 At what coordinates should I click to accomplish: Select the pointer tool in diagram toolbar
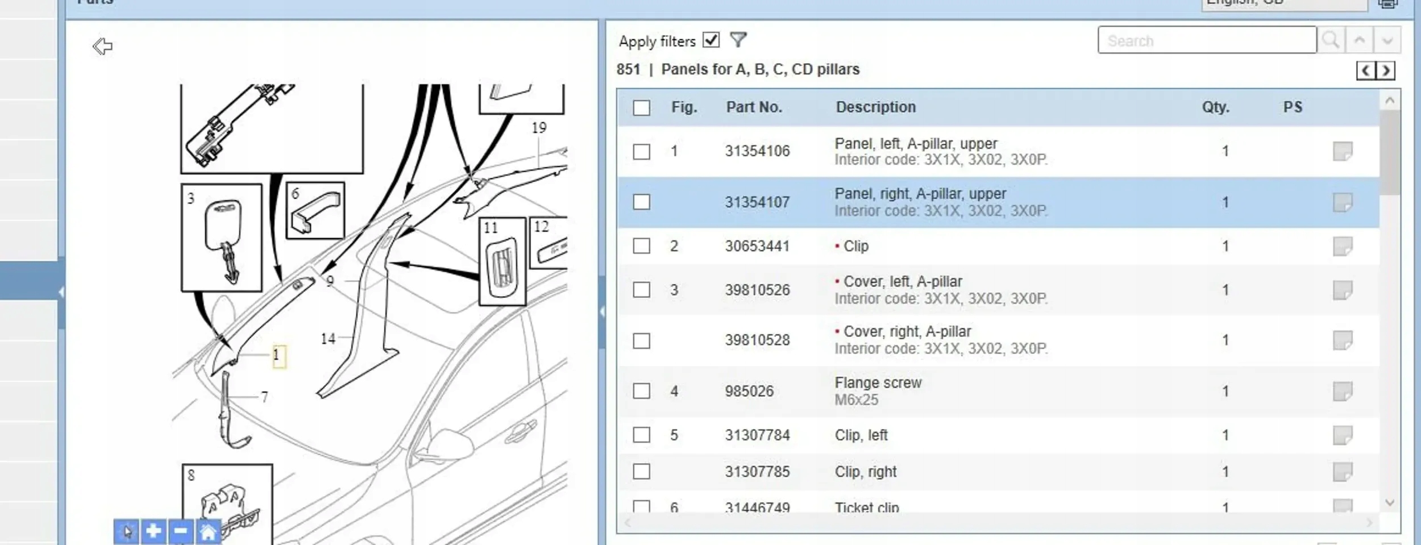[x=126, y=532]
